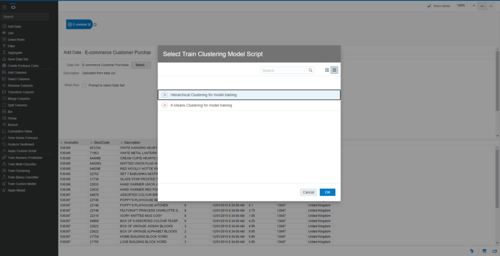
Task: Click the Add Columns icon
Action: coord(4,72)
